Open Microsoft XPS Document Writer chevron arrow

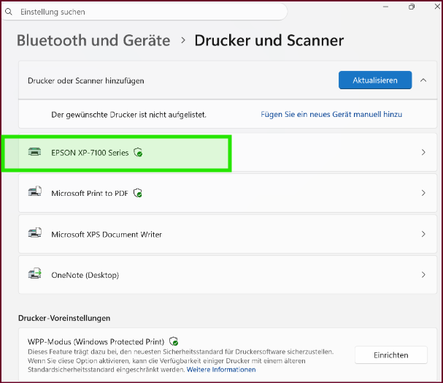(x=423, y=234)
